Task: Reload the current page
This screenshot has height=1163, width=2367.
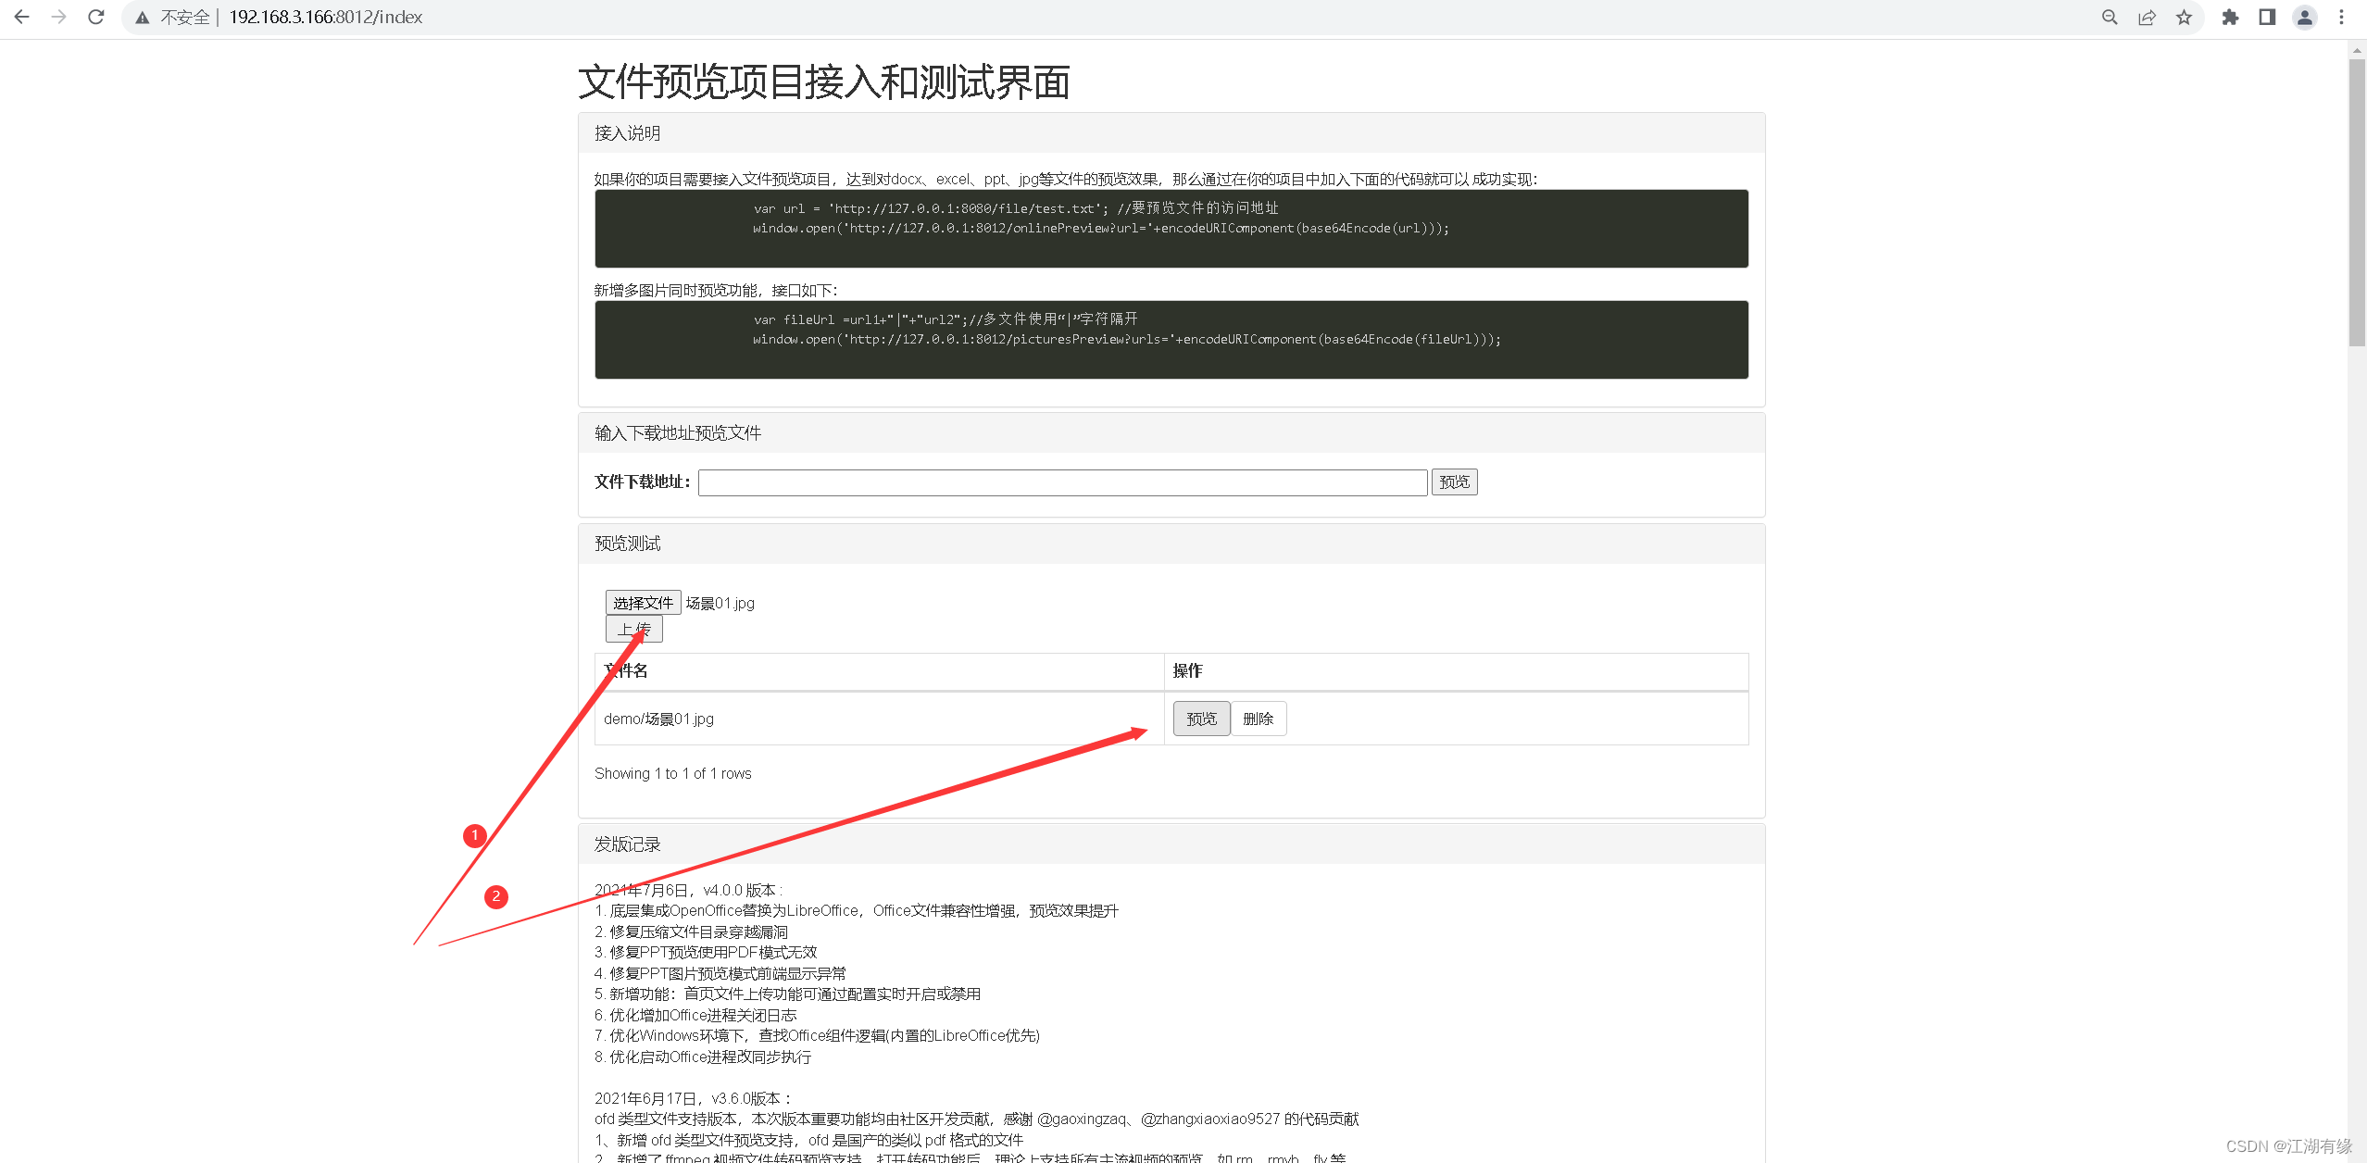Action: coord(96,17)
